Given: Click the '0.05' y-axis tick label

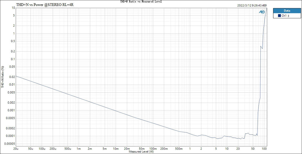Looking at the screenshot, I should [x=12, y=67].
